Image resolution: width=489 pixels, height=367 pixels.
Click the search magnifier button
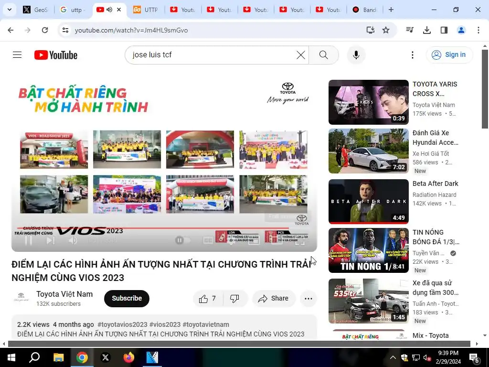click(323, 55)
